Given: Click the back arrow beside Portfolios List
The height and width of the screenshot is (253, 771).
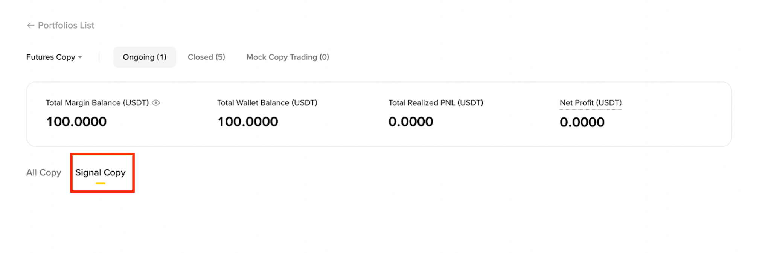Looking at the screenshot, I should (x=30, y=26).
